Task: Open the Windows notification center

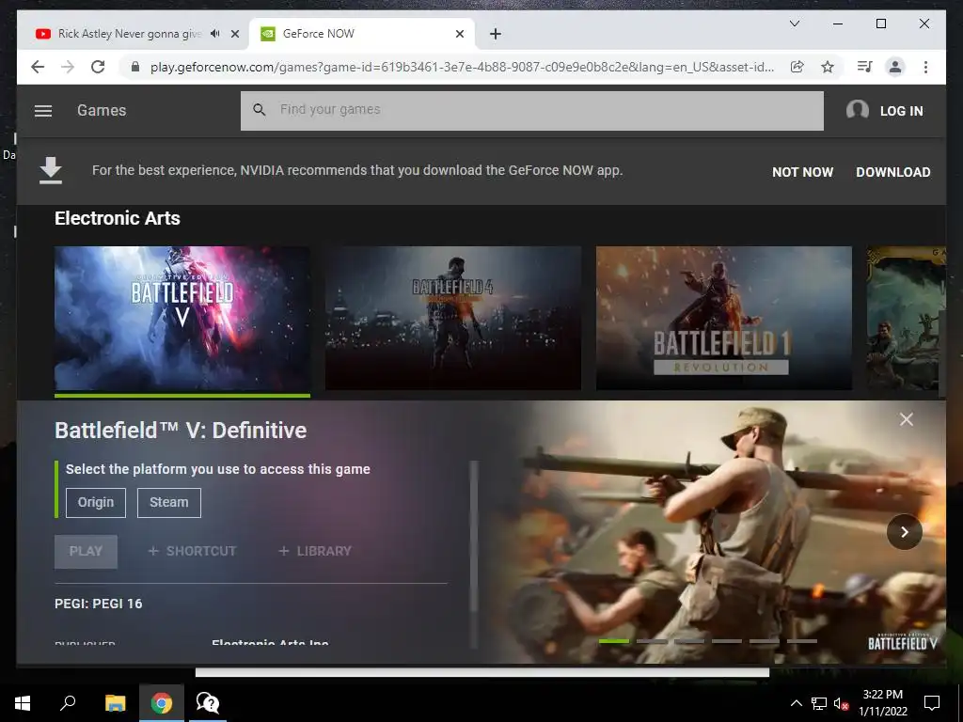Action: pyautogui.click(x=932, y=703)
